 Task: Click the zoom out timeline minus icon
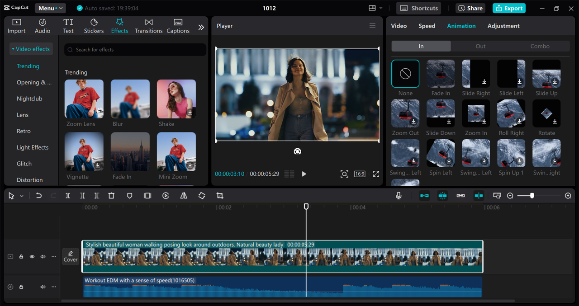click(510, 196)
